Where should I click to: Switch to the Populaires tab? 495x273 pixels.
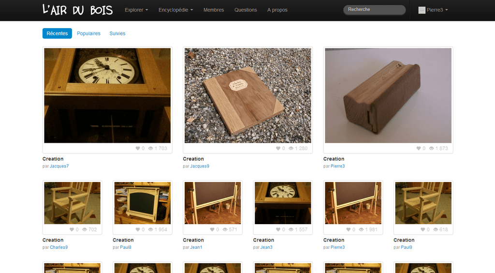pyautogui.click(x=89, y=33)
